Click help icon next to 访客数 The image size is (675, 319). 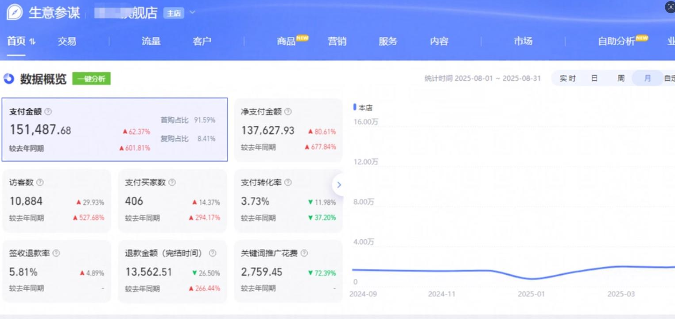(40, 183)
